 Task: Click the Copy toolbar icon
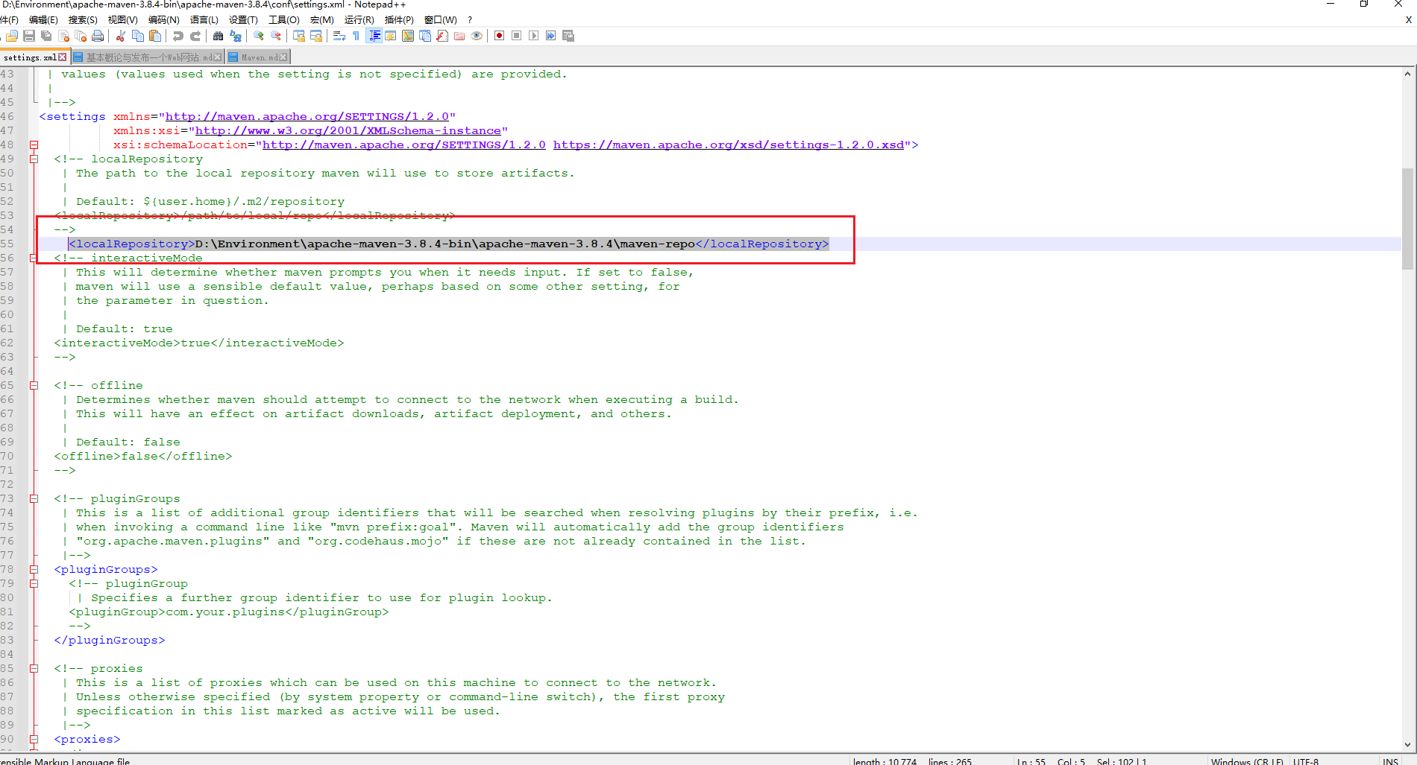coord(137,36)
